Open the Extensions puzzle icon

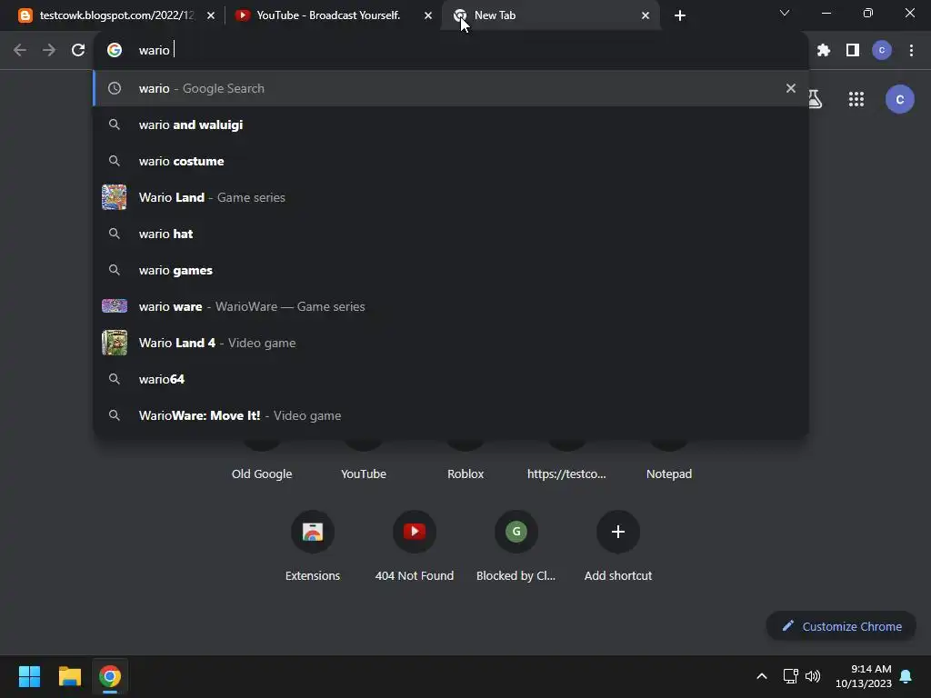pyautogui.click(x=824, y=50)
